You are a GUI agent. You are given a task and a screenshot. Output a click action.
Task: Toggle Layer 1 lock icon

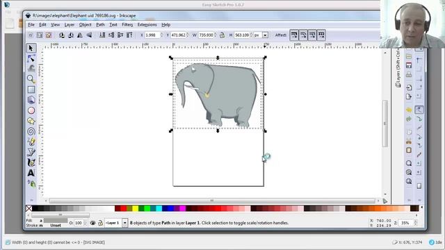click(100, 223)
